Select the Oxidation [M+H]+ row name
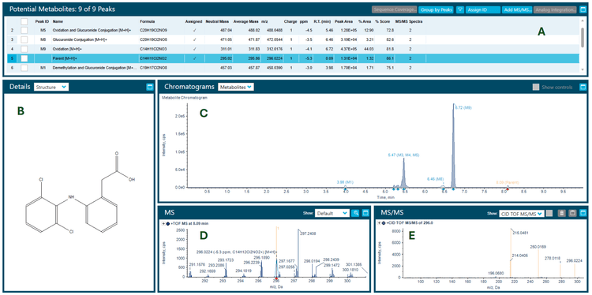 [67, 49]
